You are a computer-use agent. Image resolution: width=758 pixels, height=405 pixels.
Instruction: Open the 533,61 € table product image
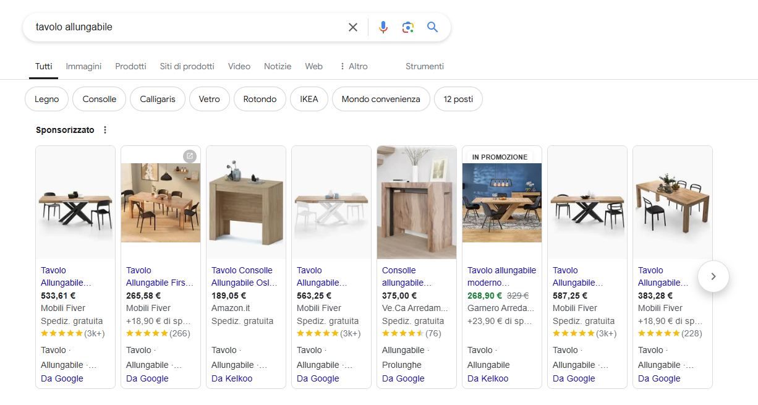[x=75, y=202]
